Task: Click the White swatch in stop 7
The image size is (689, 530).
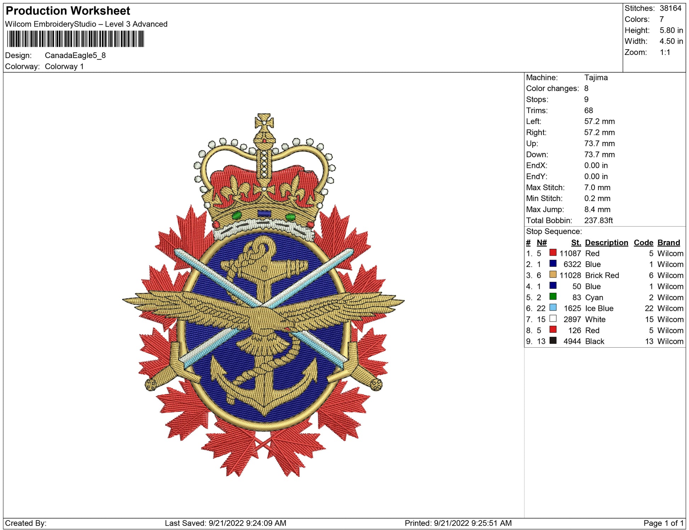Action: click(553, 319)
